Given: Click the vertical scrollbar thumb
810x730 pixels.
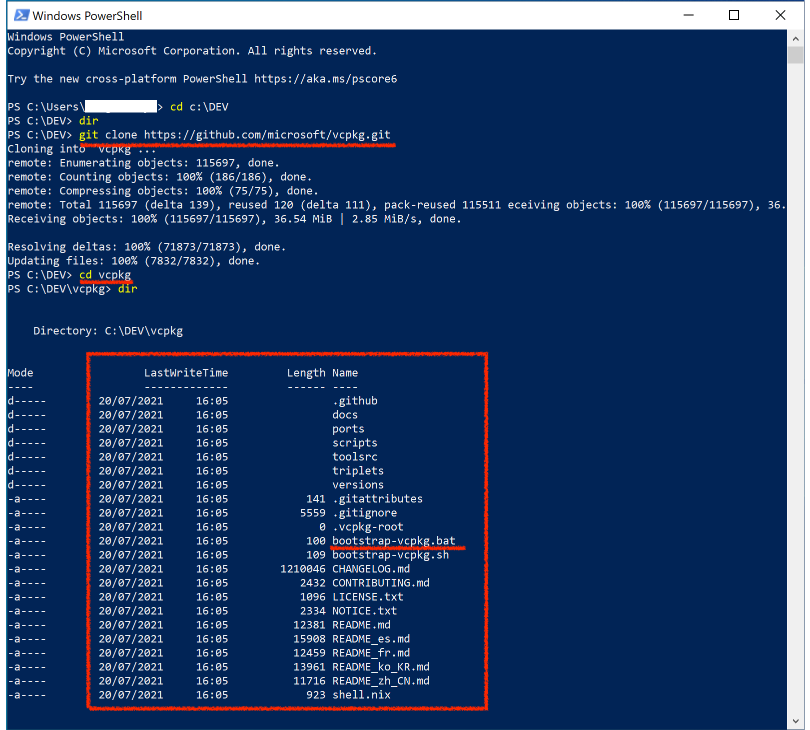Looking at the screenshot, I should click(795, 55).
